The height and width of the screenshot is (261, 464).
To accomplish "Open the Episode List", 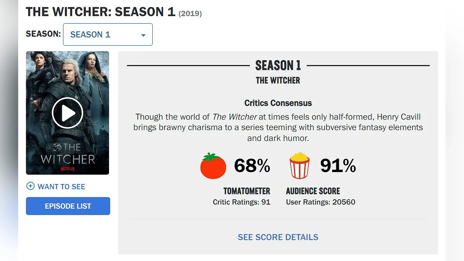I will (x=68, y=206).
